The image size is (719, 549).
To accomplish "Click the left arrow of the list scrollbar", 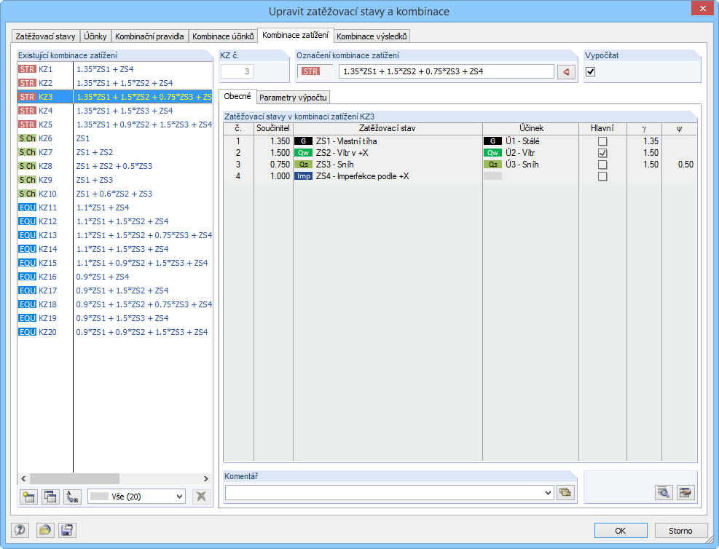I will [x=23, y=478].
